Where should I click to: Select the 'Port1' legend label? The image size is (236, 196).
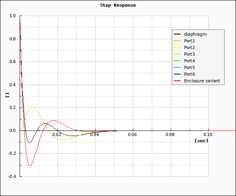(x=190, y=41)
